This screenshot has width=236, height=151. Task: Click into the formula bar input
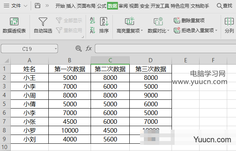165,49
